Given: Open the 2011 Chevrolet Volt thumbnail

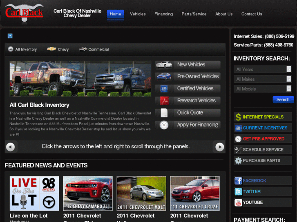Looking at the screenshot, I should [x=141, y=193].
